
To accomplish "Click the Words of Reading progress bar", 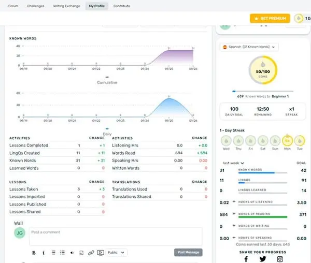I will point(263,217).
